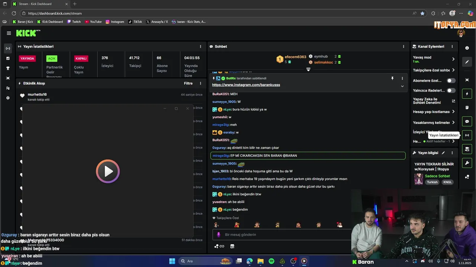
Task: Click the Turkish language tag
Action: tap(432, 182)
